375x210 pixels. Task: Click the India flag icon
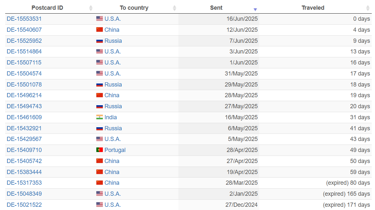click(x=100, y=117)
